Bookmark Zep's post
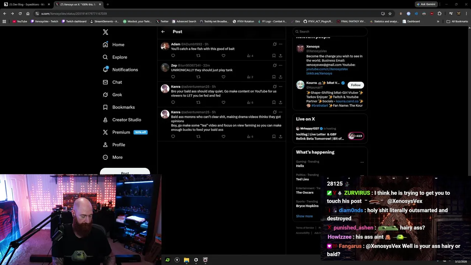471x265 pixels. pos(274,77)
